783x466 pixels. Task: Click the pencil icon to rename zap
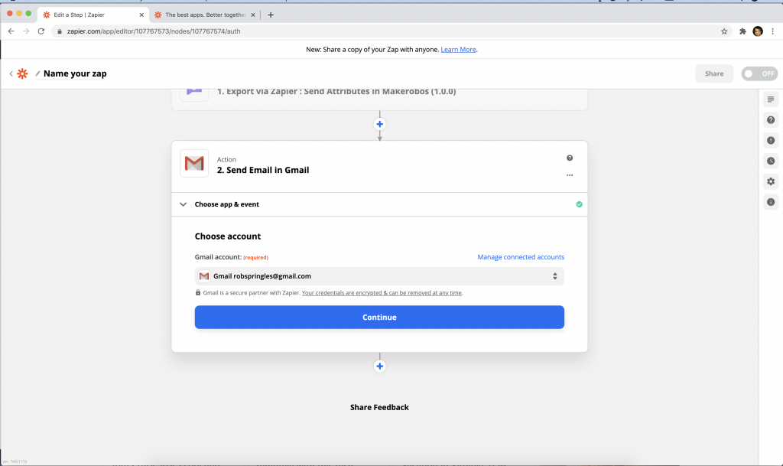(x=37, y=73)
